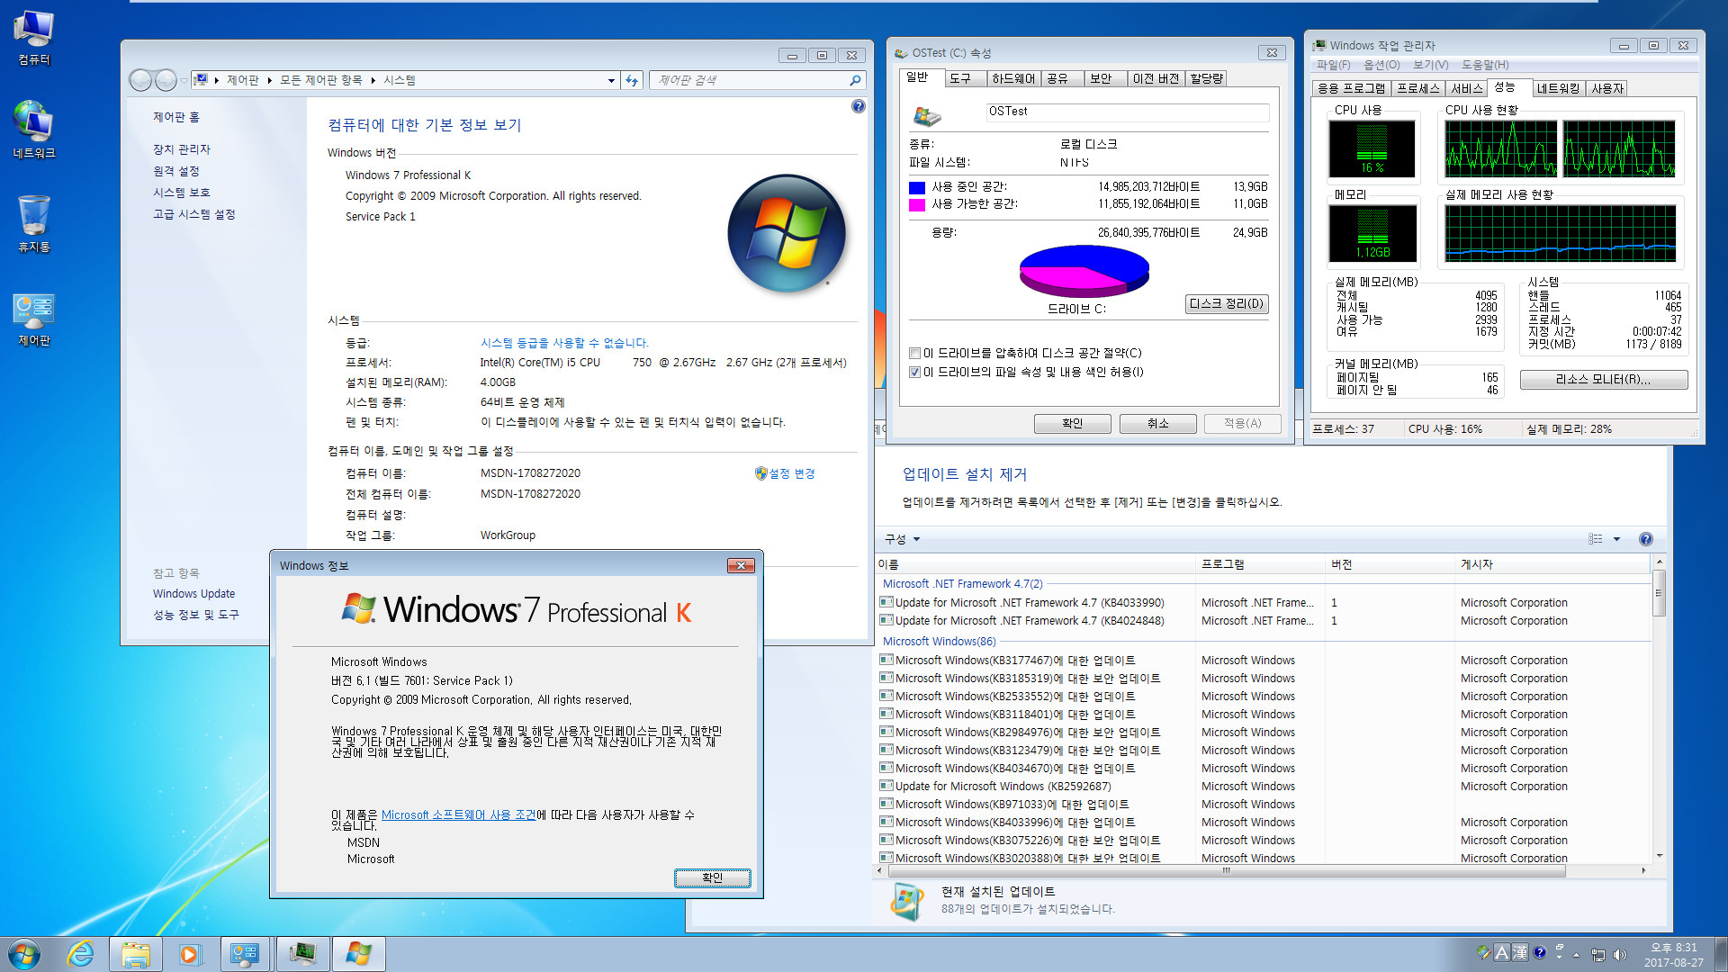Image resolution: width=1728 pixels, height=972 pixels.
Task: Click the help icon in the updates list toolbar
Action: pos(1646,539)
